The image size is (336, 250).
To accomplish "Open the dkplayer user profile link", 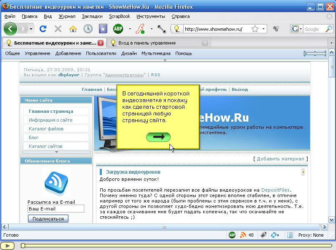I will [69, 75].
